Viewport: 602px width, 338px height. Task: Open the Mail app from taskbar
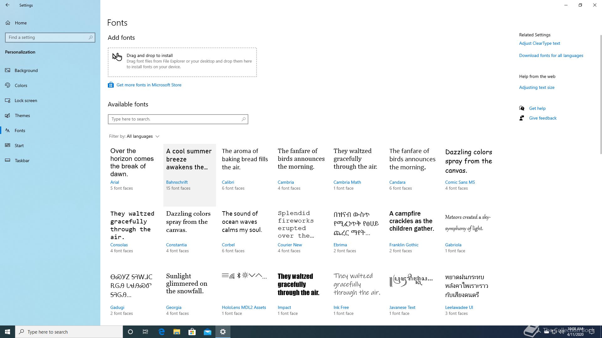click(208, 332)
